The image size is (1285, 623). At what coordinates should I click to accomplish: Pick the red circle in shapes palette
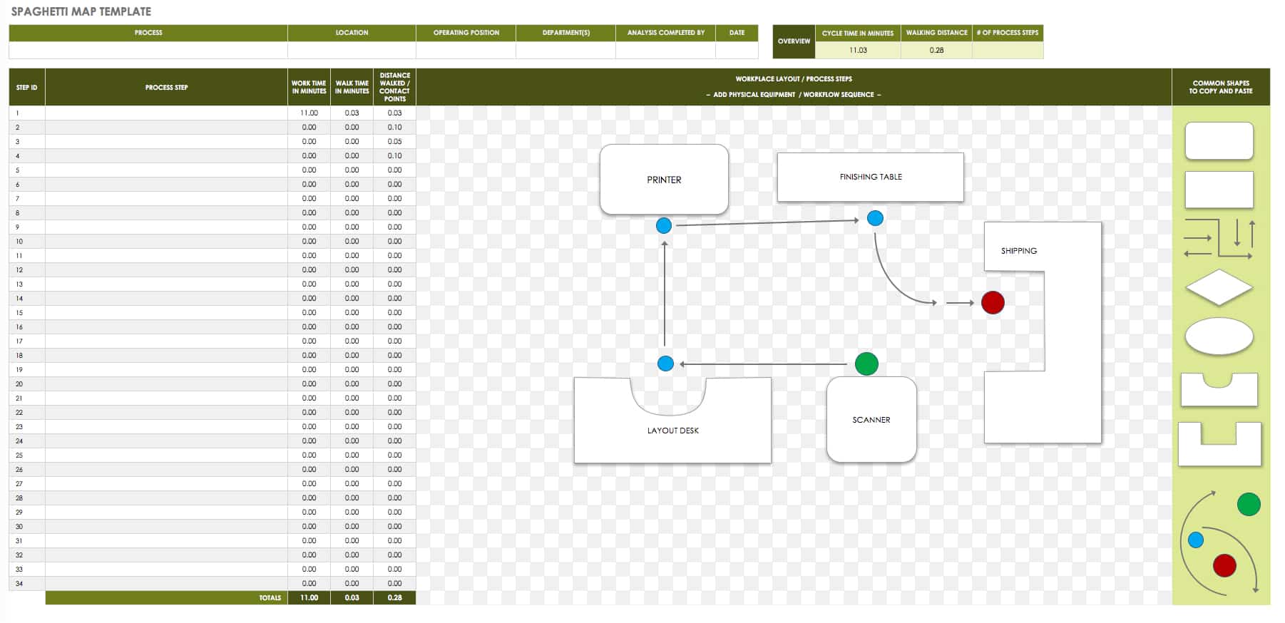click(x=1224, y=565)
